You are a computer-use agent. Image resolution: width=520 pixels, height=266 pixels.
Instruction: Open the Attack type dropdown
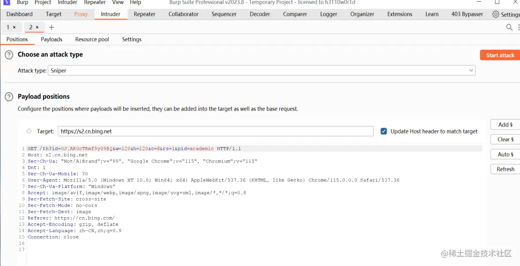(262, 70)
